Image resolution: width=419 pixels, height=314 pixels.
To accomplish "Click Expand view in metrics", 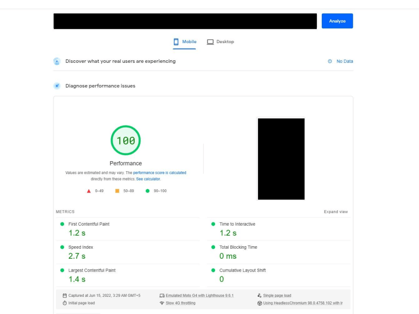I will pos(336,212).
